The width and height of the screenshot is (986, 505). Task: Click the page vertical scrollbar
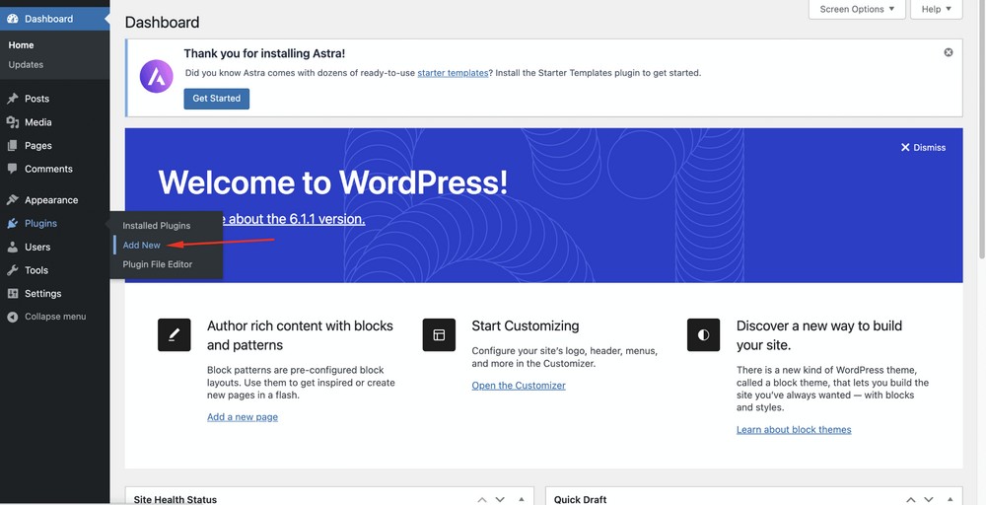coord(982,129)
